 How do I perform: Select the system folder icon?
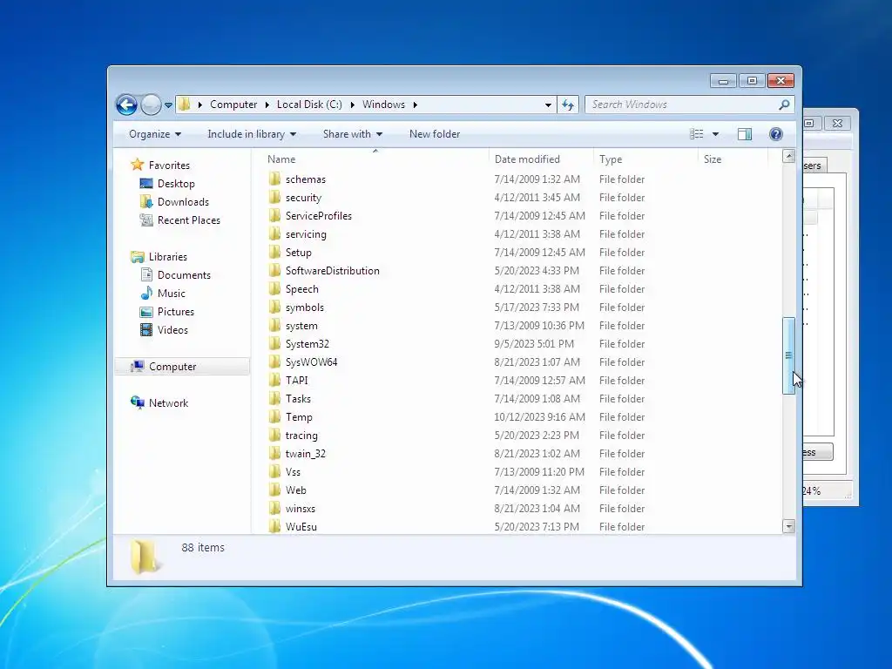[274, 326]
